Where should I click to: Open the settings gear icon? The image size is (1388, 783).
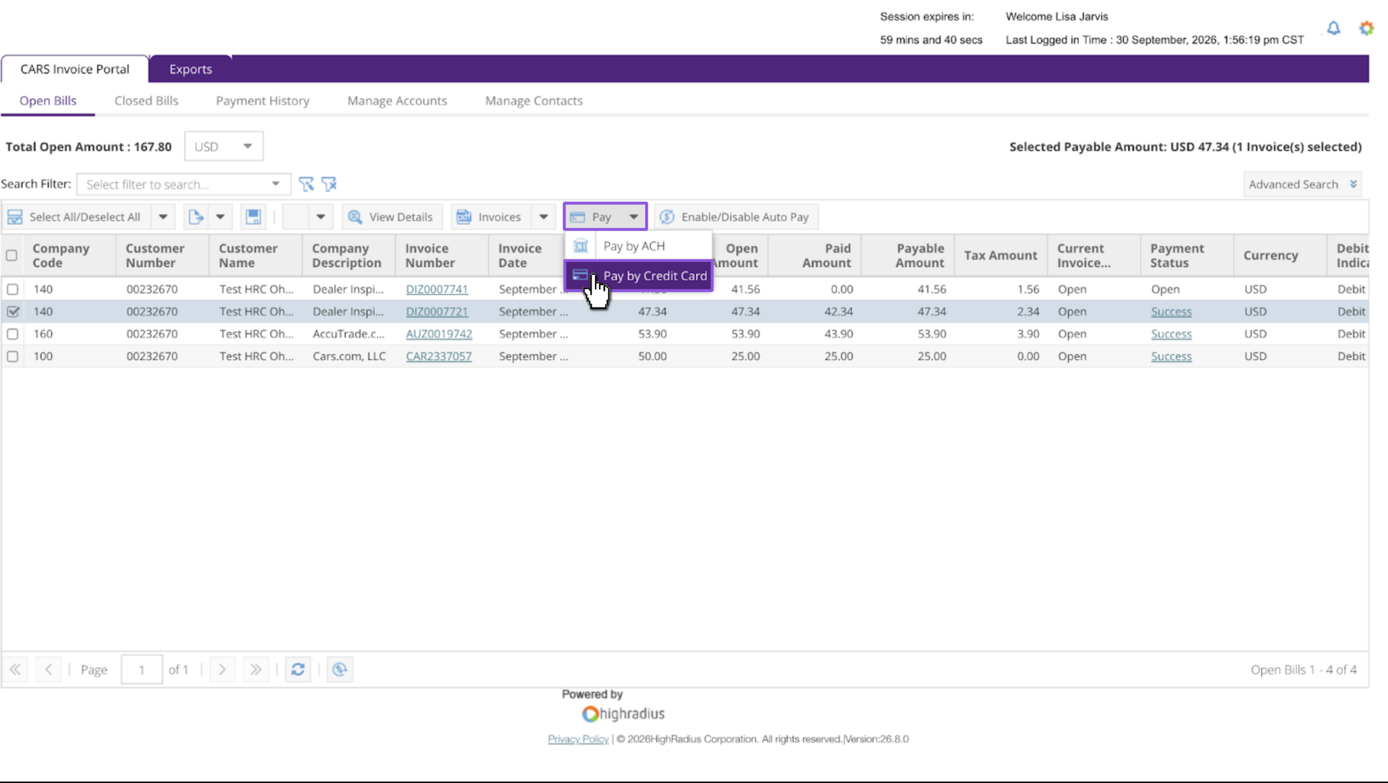point(1366,28)
